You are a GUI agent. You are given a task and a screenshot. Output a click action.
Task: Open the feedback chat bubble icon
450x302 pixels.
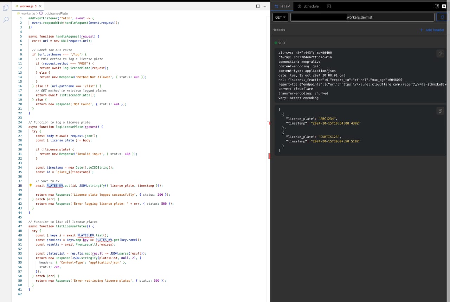[444, 6]
